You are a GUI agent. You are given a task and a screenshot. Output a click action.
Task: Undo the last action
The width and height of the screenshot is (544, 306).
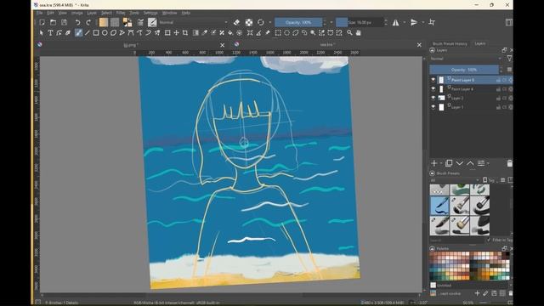coord(77,22)
